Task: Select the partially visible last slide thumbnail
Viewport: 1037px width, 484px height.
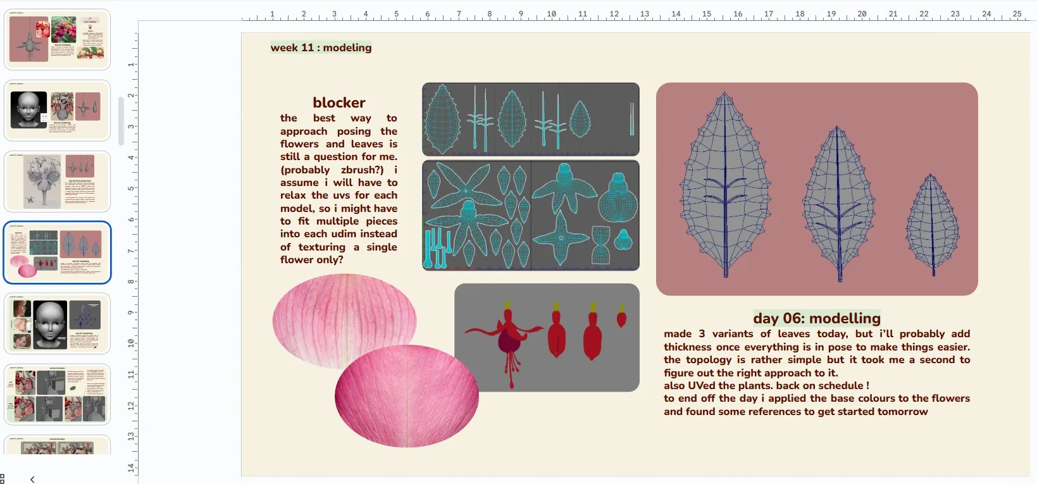Action: coord(57,445)
